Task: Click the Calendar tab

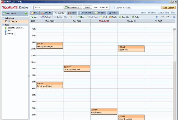Action: 60,13
